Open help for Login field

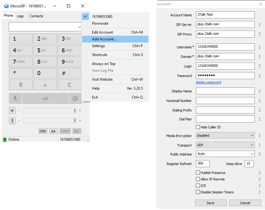(x=259, y=66)
